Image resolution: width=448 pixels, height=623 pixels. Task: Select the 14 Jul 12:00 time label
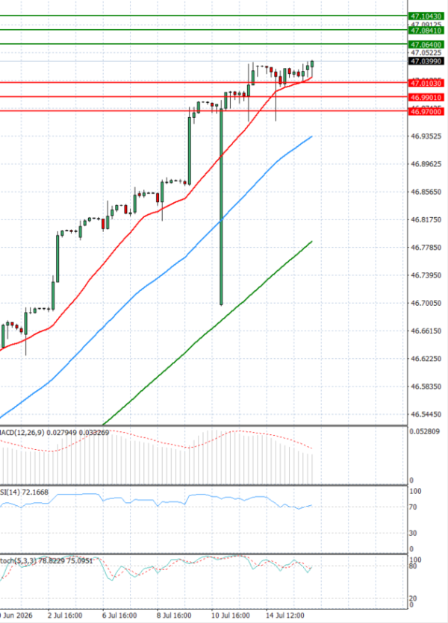(285, 616)
